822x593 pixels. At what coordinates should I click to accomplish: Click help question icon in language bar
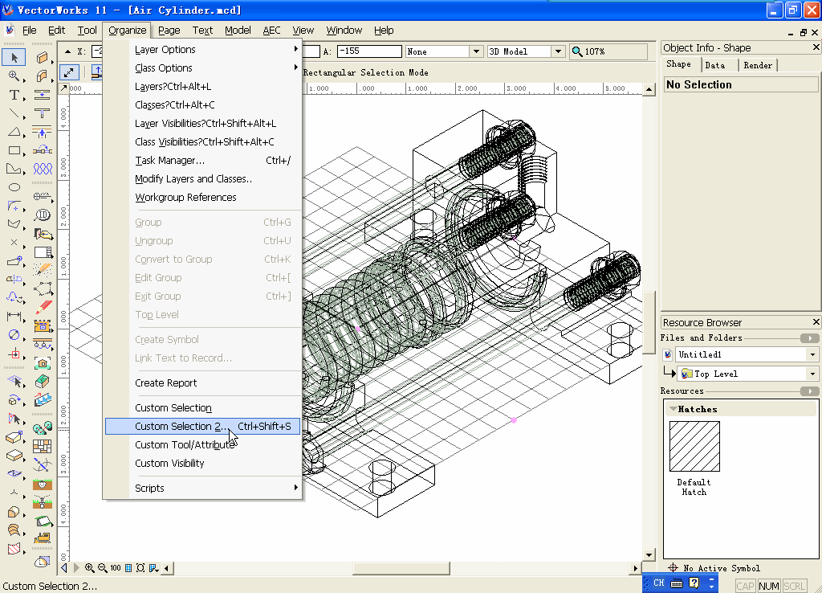point(694,583)
